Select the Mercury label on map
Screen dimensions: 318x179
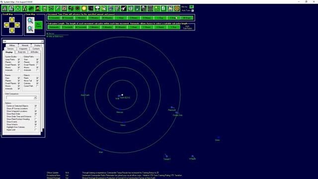pyautogui.click(x=120, y=112)
